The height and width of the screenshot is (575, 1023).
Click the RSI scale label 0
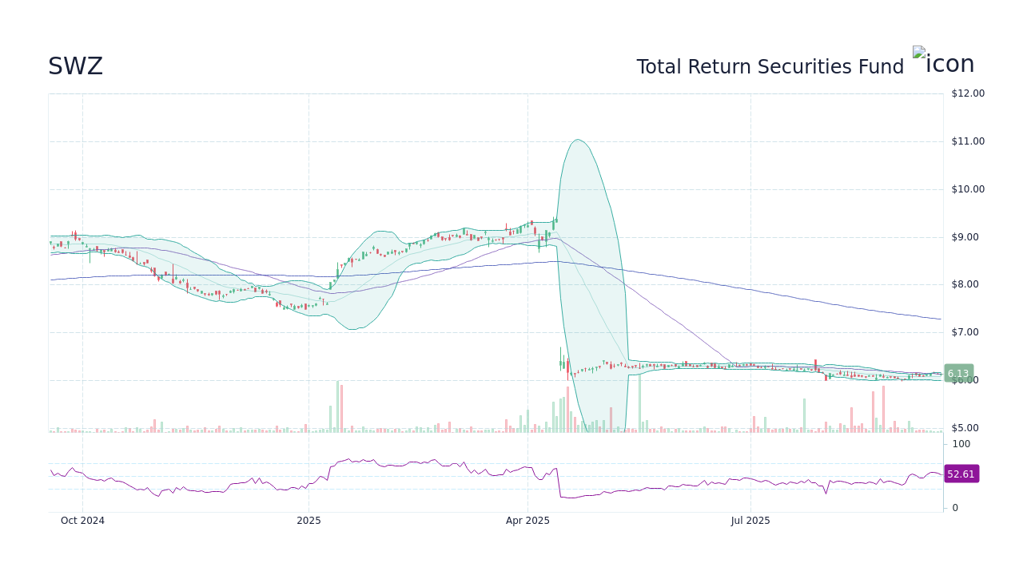click(955, 508)
